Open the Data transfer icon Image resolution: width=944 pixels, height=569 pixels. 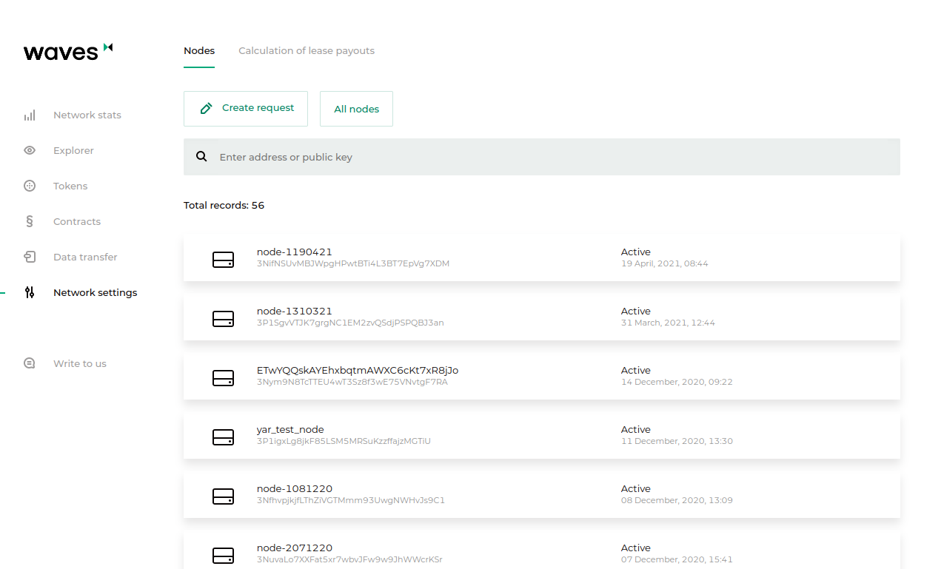pyautogui.click(x=30, y=257)
